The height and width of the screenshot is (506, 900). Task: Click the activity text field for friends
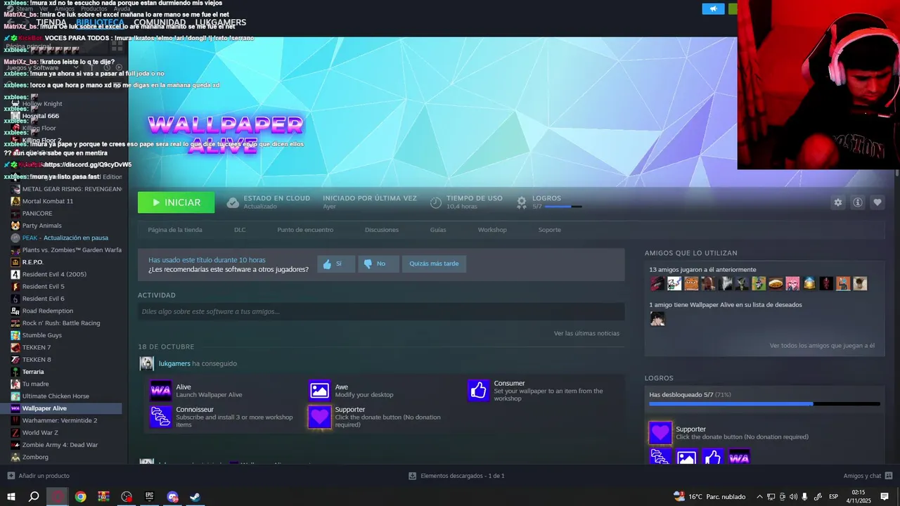[x=381, y=311]
